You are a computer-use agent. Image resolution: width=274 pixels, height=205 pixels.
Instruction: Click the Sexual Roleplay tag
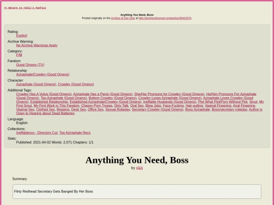[x=118, y=109]
